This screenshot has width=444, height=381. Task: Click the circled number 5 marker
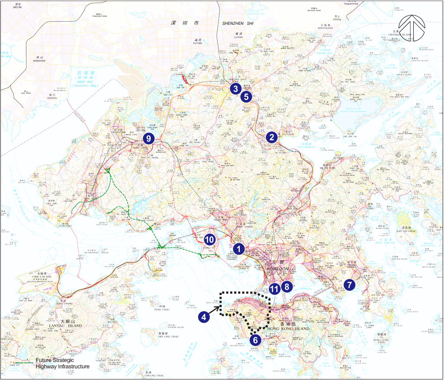pos(246,97)
